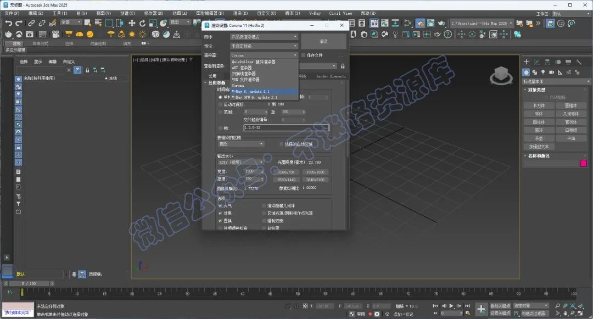Choose V-Ray GPU 6 renderer option
This screenshot has height=319, width=593.
click(x=264, y=98)
